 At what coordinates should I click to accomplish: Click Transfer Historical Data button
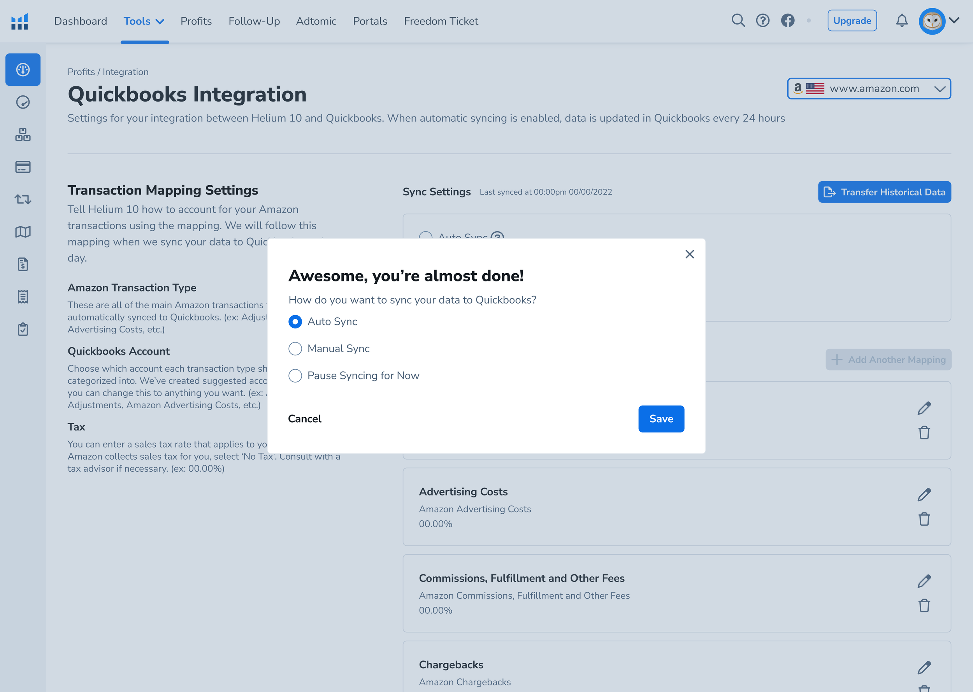pos(884,192)
